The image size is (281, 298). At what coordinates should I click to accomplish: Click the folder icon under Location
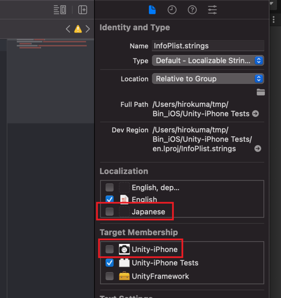click(261, 92)
